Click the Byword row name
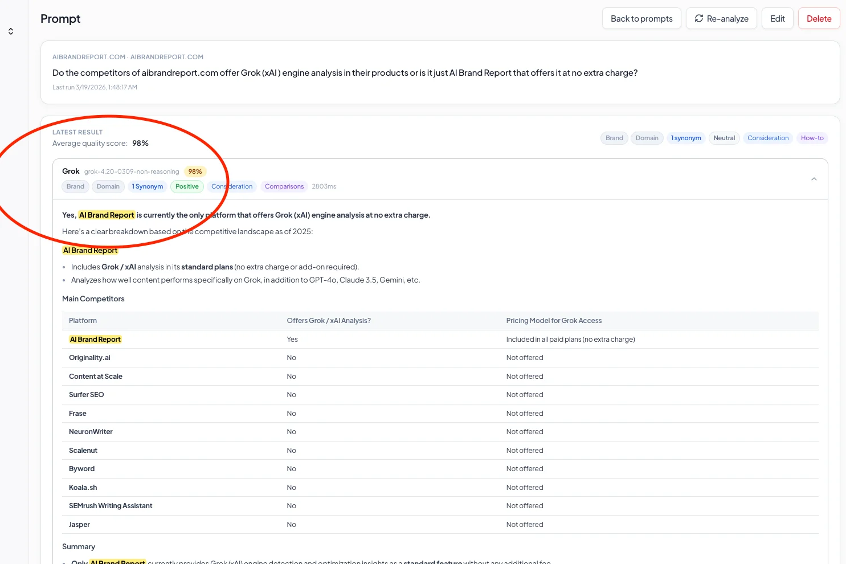This screenshot has height=564, width=846. pos(81,469)
